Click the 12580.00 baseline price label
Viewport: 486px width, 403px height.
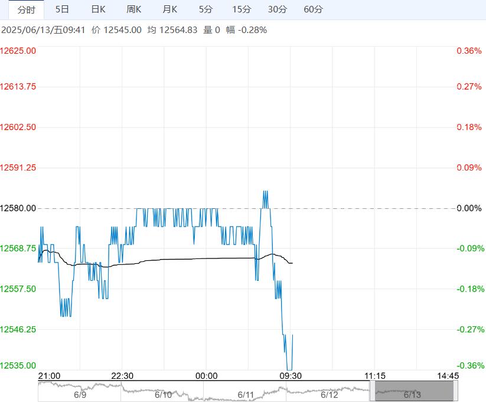tap(18, 208)
